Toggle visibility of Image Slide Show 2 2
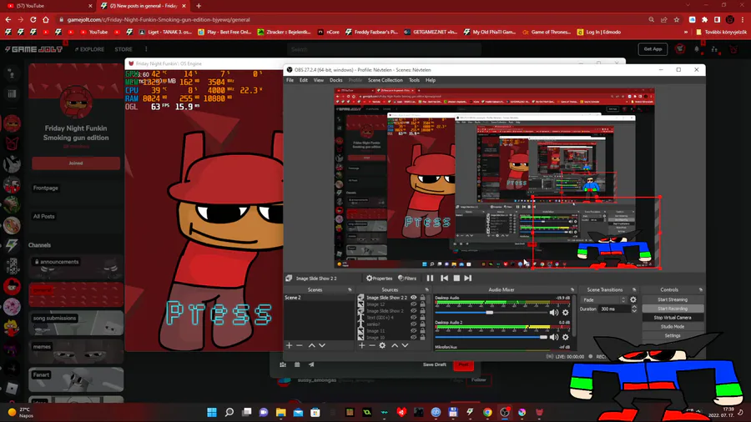This screenshot has height=422, width=751. [x=414, y=298]
